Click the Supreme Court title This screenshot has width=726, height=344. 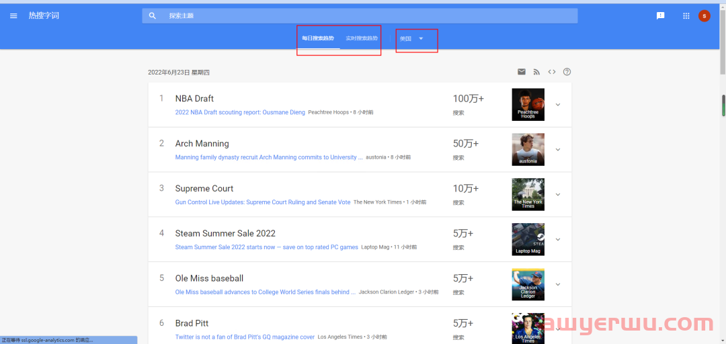(x=204, y=188)
